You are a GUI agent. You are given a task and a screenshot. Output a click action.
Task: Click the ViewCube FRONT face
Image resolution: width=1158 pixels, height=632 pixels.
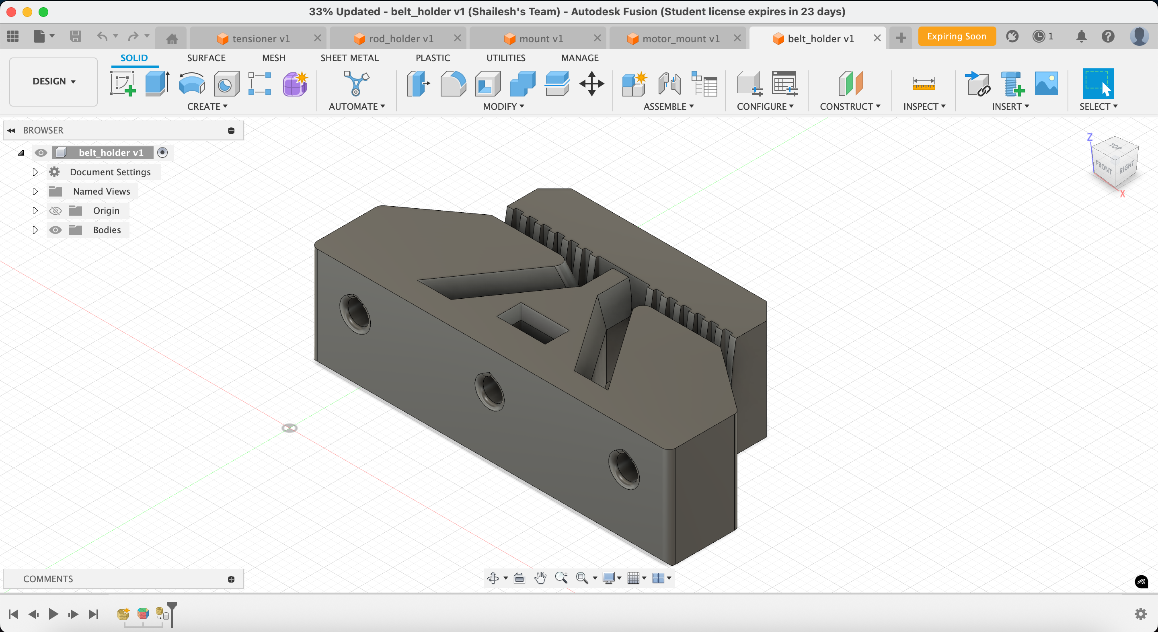point(1103,167)
